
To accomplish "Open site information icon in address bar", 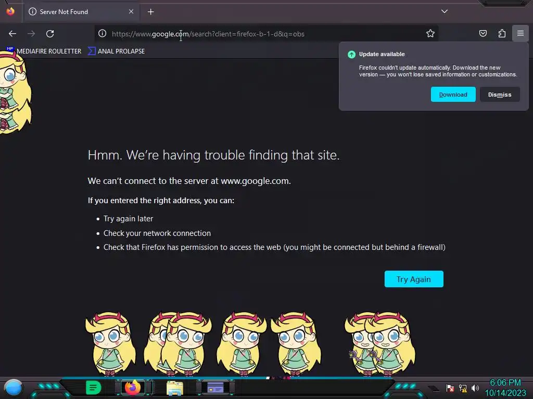I will (x=103, y=33).
